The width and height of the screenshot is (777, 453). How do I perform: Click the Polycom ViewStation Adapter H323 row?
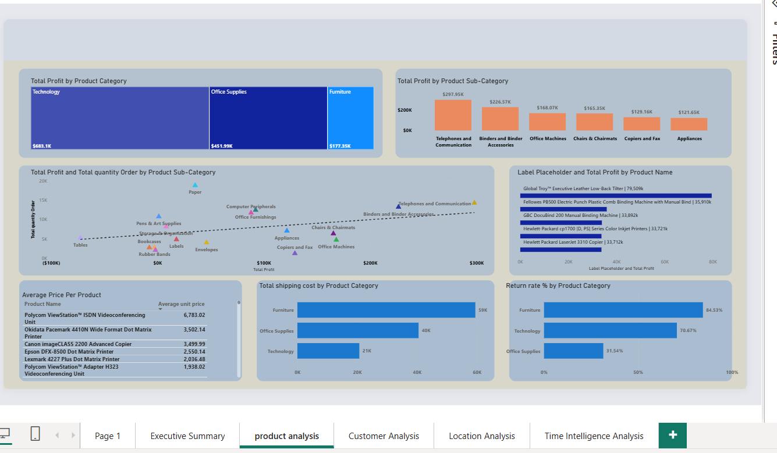[115, 370]
